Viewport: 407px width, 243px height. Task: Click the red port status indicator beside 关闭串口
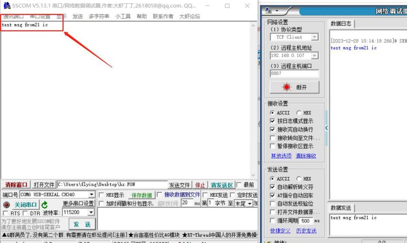(6, 205)
